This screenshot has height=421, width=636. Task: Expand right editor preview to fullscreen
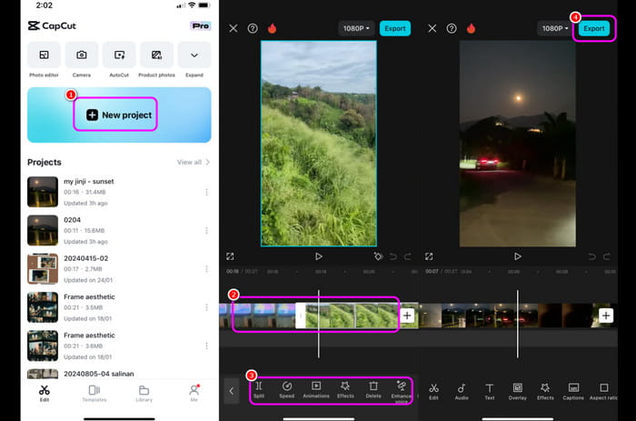click(429, 256)
